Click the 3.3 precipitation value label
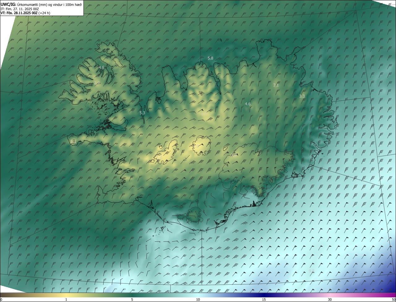 [x=302, y=96]
